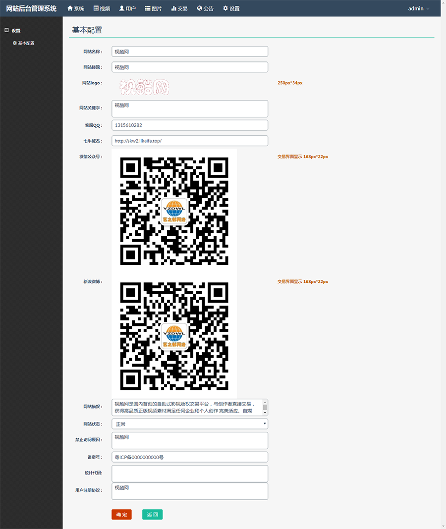Screen dimensions: 446x529
Task: Click the globe icon beside 公告
Action: [200, 8]
